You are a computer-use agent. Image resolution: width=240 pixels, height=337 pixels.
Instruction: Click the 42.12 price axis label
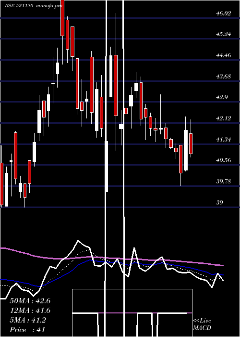pyautogui.click(x=223, y=118)
